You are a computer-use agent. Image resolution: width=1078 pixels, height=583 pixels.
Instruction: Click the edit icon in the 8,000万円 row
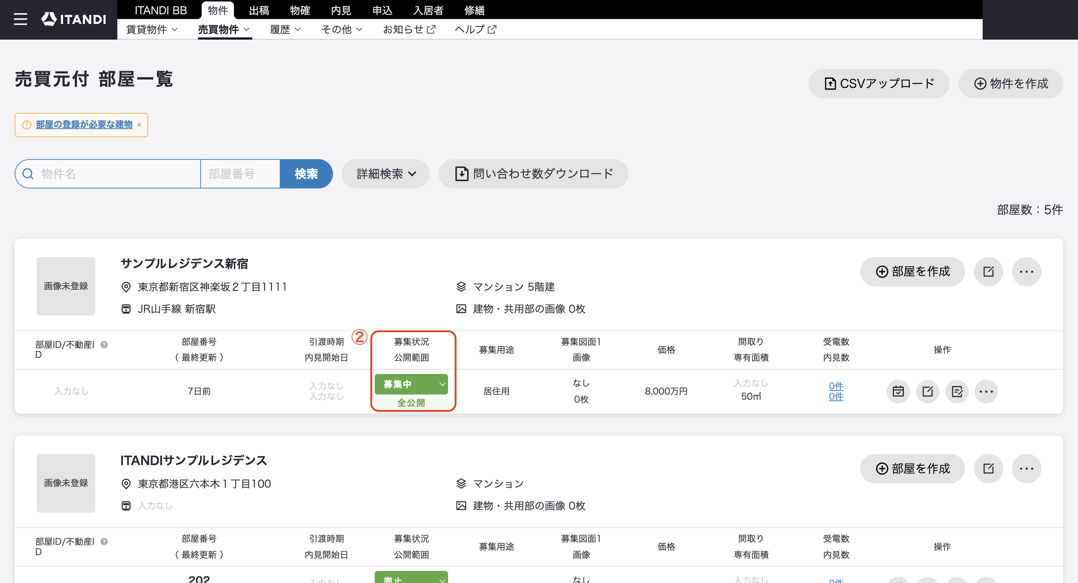(x=927, y=391)
